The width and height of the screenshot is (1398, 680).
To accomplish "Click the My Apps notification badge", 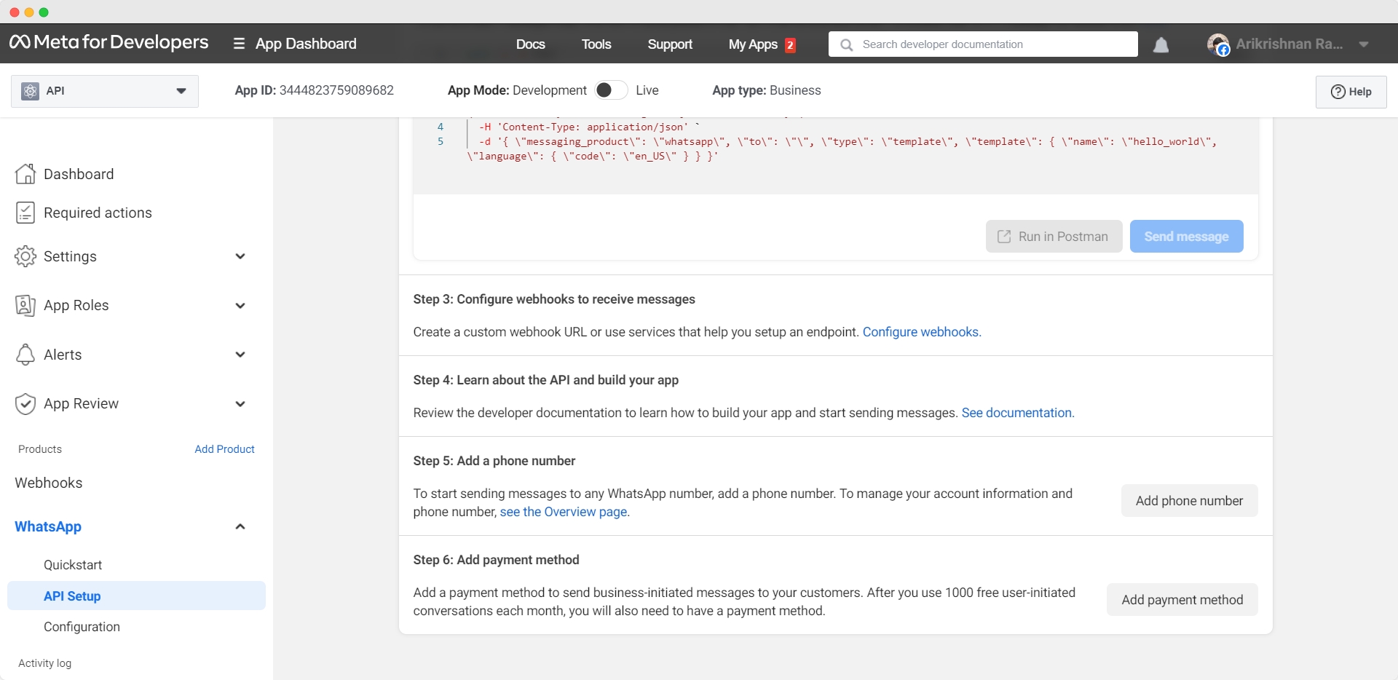I will [790, 45].
